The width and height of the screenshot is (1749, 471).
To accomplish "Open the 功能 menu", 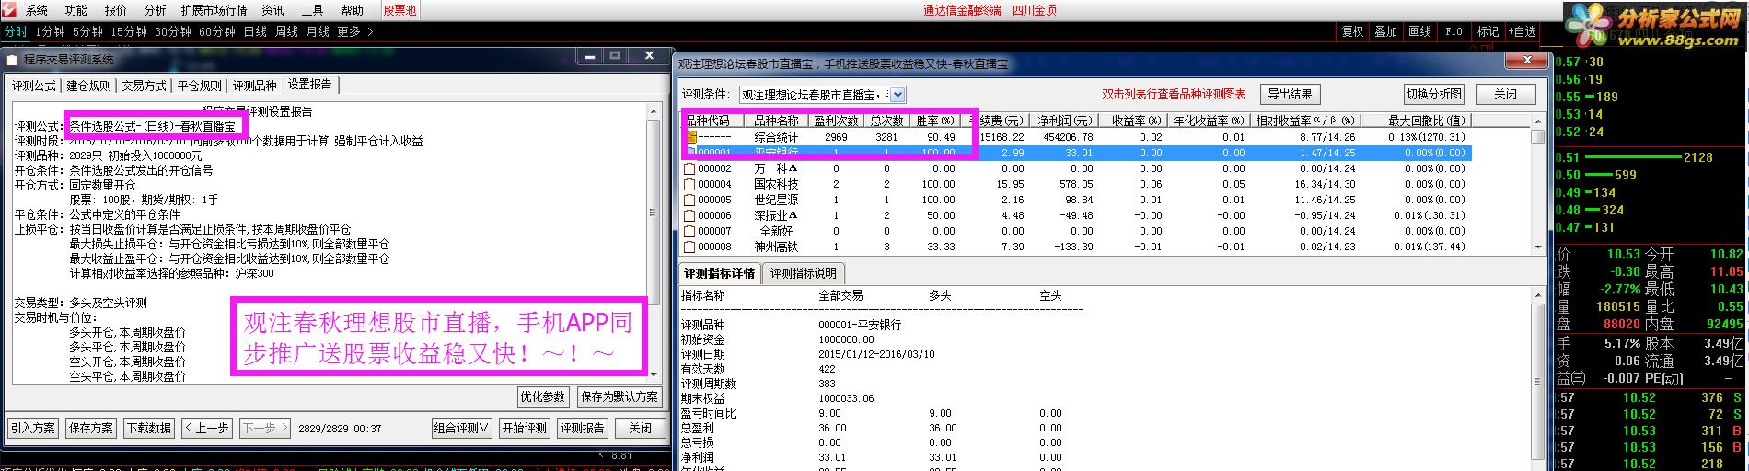I will (76, 10).
